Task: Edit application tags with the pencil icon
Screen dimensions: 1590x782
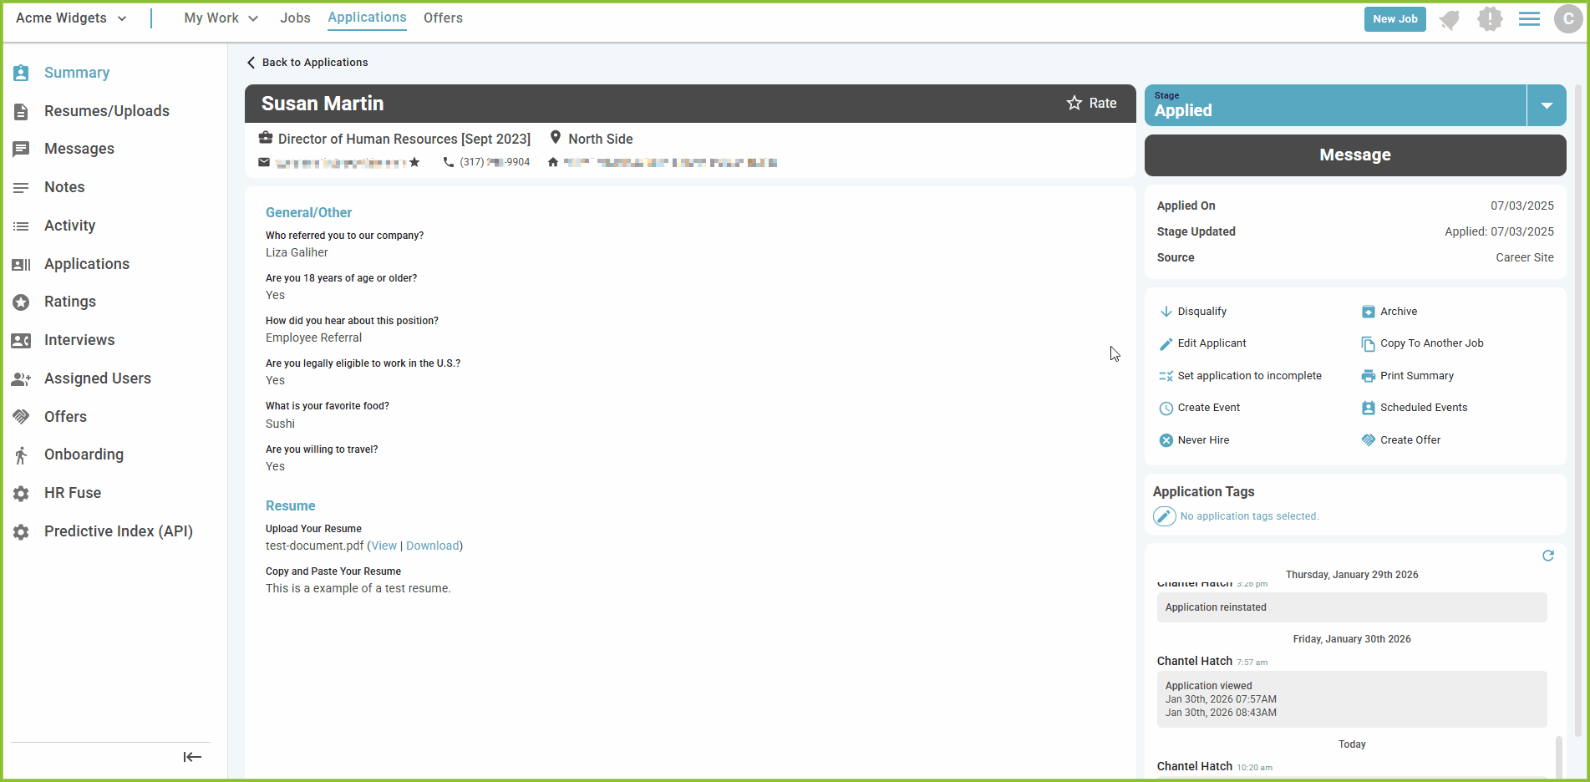Action: (x=1164, y=515)
